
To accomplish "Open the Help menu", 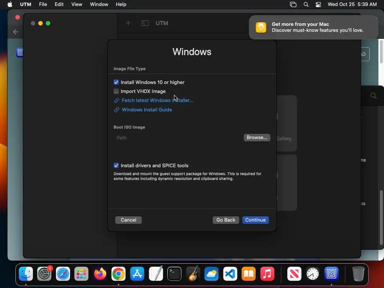I will pyautogui.click(x=121, y=4).
